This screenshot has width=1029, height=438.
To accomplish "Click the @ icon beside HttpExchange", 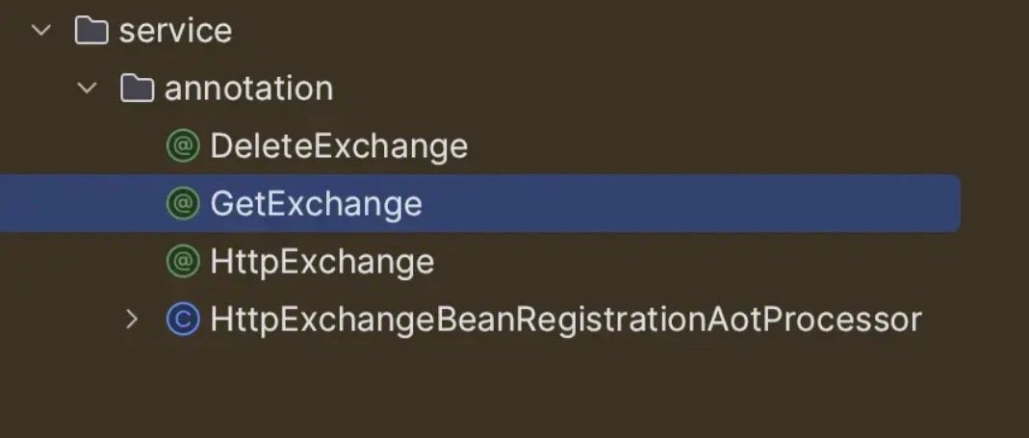I will (183, 261).
